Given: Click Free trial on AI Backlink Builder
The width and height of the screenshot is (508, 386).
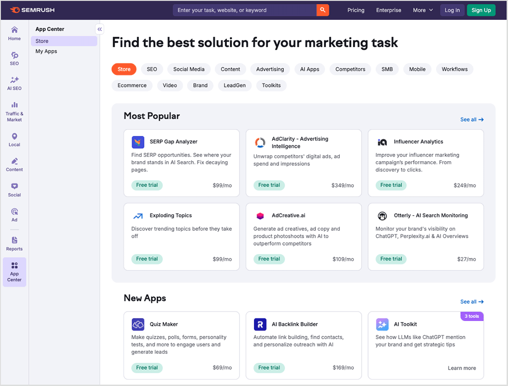Looking at the screenshot, I should click(269, 368).
